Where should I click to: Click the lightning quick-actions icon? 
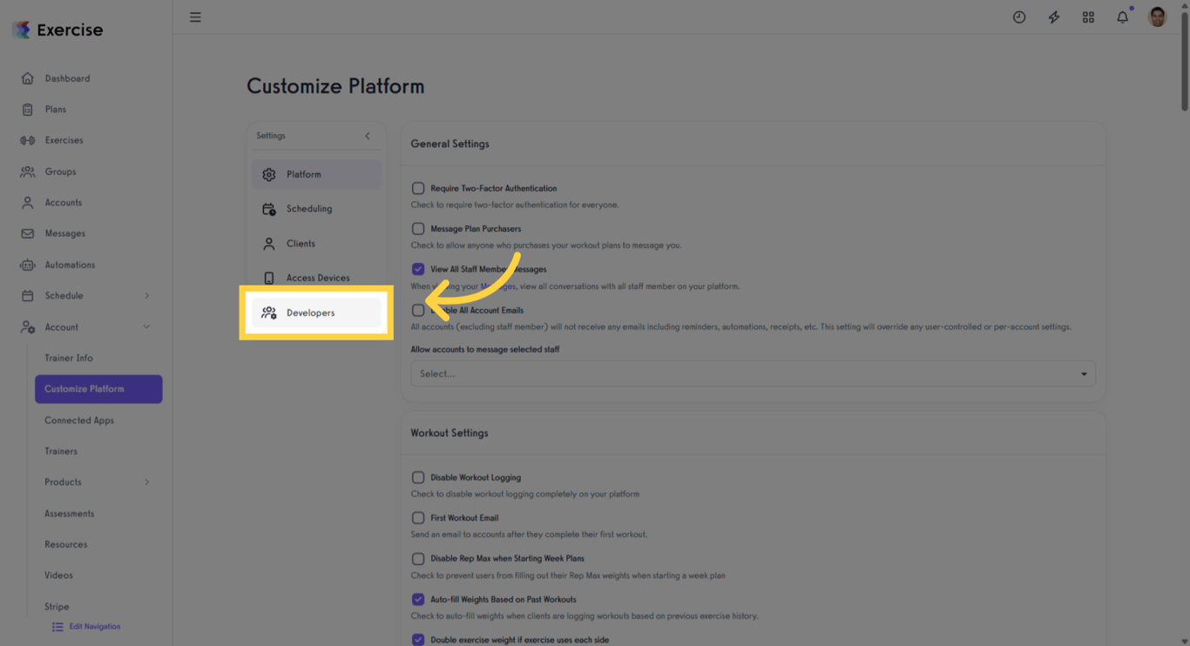(1053, 17)
